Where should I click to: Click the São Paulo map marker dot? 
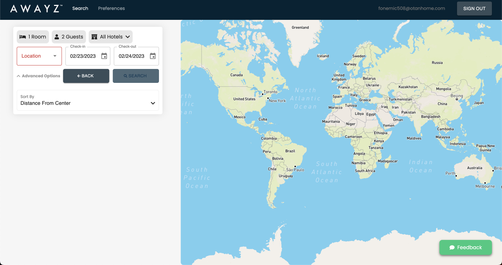coord(295,166)
